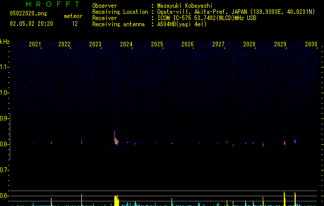The image size is (324, 206).
Task: Click the meteor count value 12
Action: 75,24
